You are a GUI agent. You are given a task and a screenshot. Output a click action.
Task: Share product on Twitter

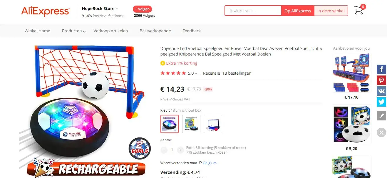381,102
